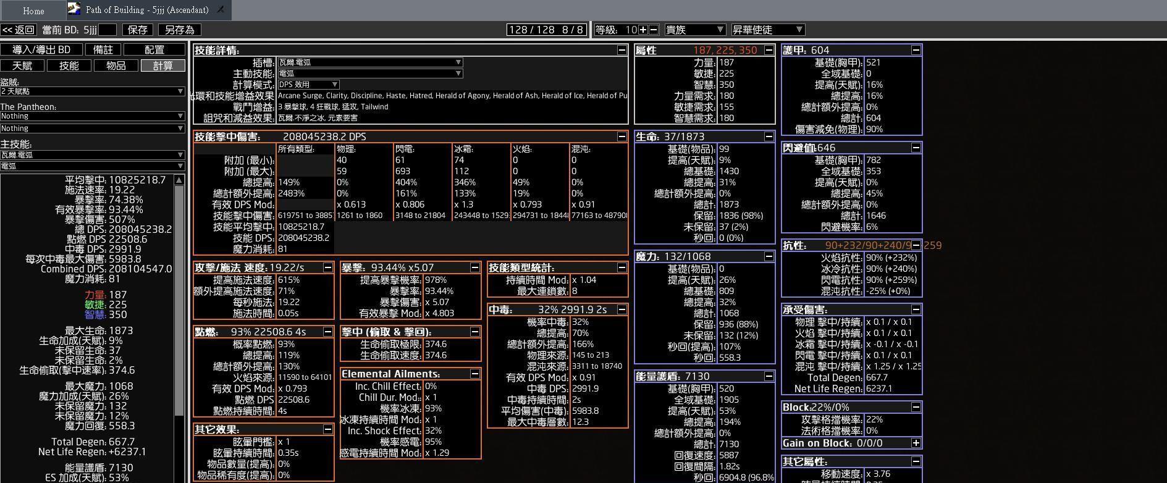Open the 天賦 passive tree tab

[22, 65]
